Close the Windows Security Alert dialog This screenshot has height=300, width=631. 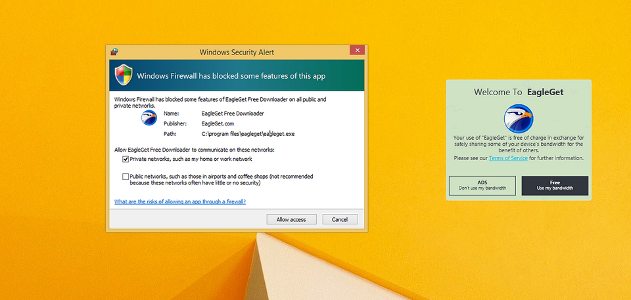357,51
